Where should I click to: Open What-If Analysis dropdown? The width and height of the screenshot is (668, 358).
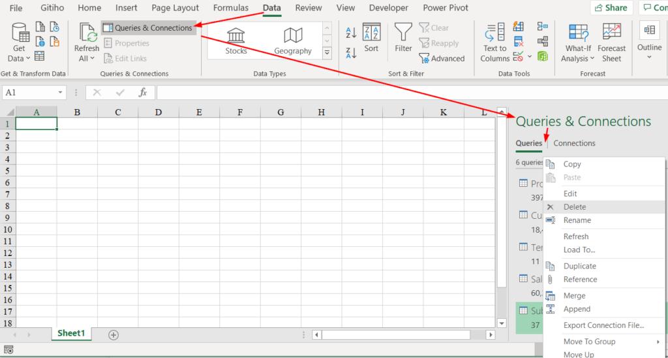coord(578,42)
